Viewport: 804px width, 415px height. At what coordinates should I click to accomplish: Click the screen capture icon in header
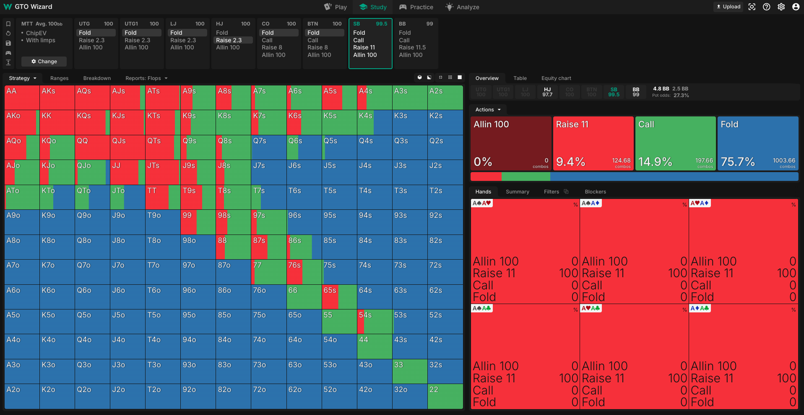point(752,7)
